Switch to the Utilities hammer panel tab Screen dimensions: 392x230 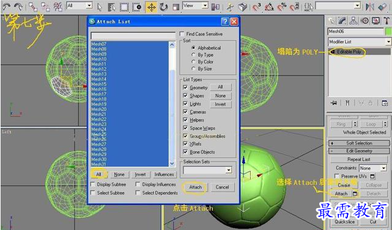point(386,21)
